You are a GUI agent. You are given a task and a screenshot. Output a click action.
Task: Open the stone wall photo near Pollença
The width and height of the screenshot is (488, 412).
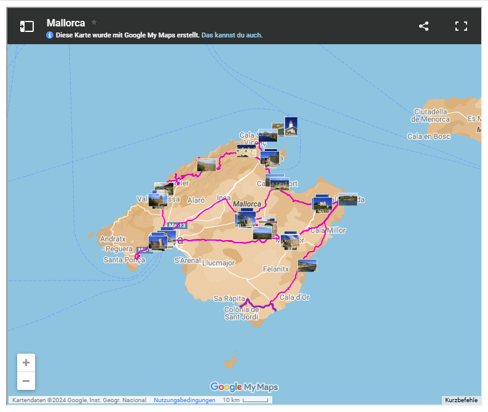(246, 151)
